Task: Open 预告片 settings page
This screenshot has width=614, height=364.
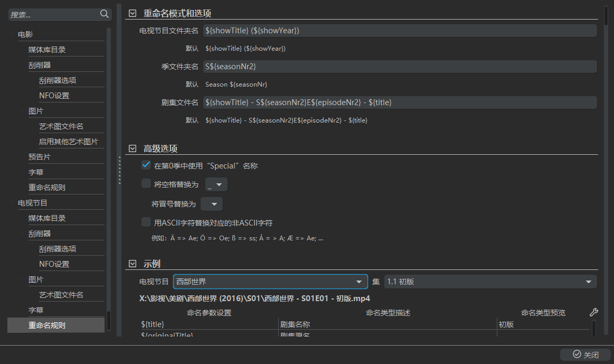Action: pos(40,157)
